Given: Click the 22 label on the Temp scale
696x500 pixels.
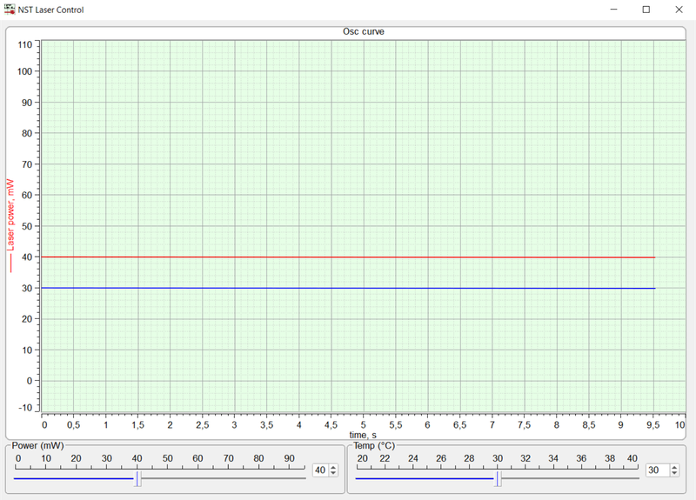Looking at the screenshot, I should (385, 458).
